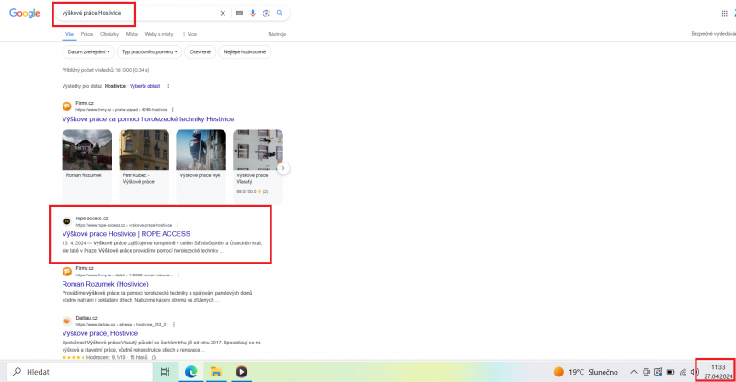736x382 pixels.
Task: Open the Více search categories menu
Action: pos(190,34)
